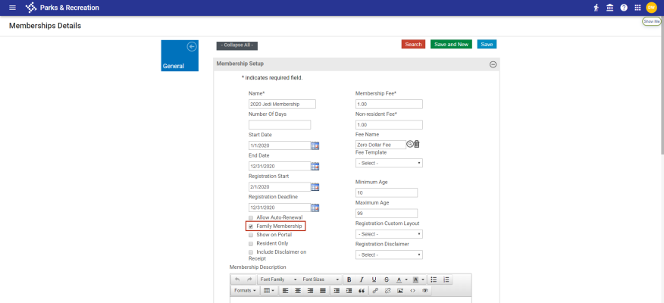Click the Save and New button
Screen dimensions: 664x303
click(451, 45)
